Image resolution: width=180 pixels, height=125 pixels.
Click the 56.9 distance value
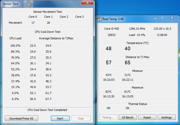tap(33, 99)
